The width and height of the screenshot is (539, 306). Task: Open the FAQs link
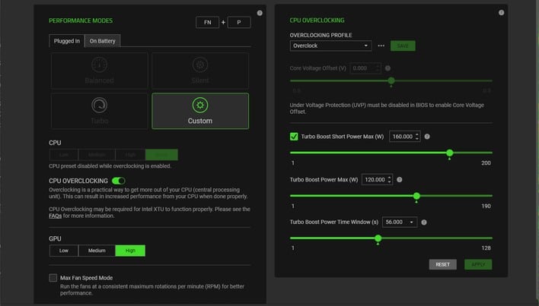(56, 216)
